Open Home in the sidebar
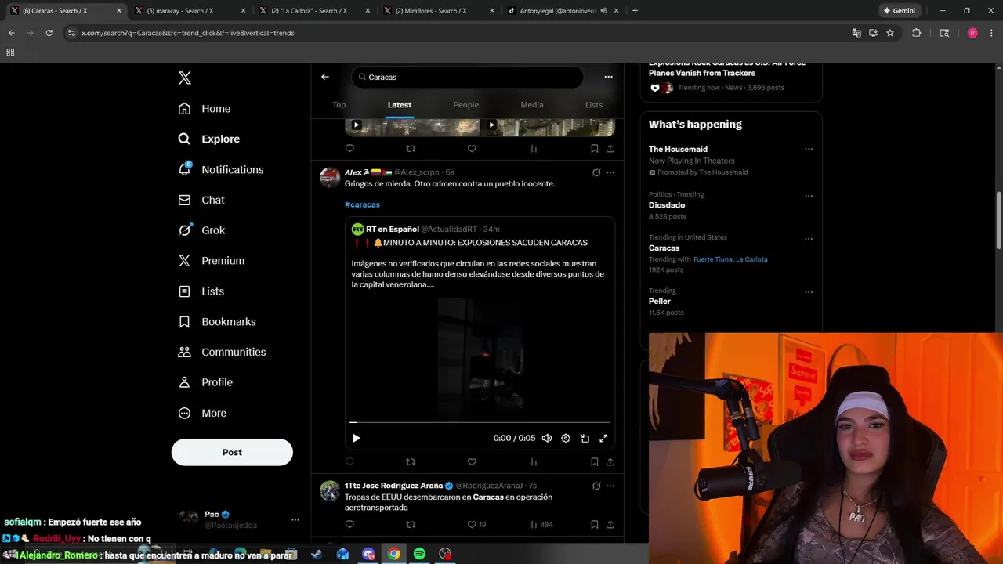The width and height of the screenshot is (1003, 564). [x=205, y=109]
